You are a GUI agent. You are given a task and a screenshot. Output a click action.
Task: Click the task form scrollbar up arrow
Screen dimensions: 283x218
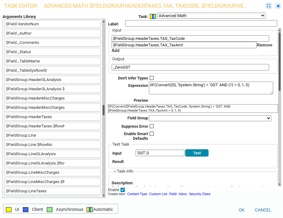[x=280, y=30]
